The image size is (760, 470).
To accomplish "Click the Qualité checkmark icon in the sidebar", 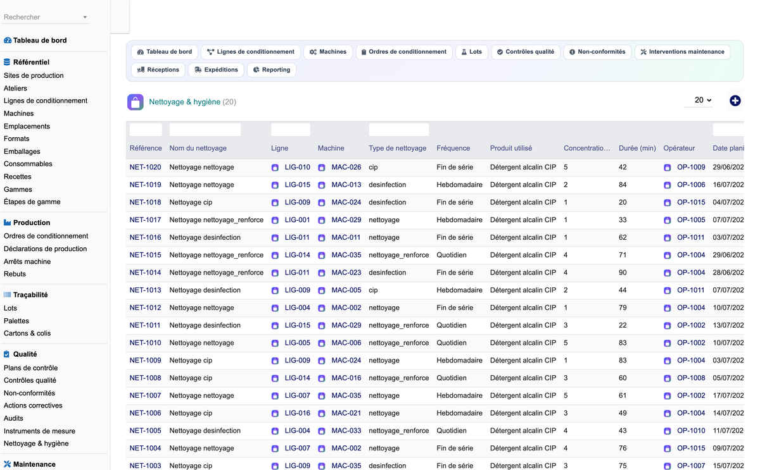I will pos(7,354).
